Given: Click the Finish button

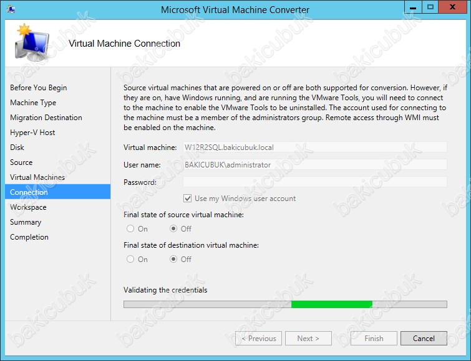Looking at the screenshot, I should (x=374, y=338).
